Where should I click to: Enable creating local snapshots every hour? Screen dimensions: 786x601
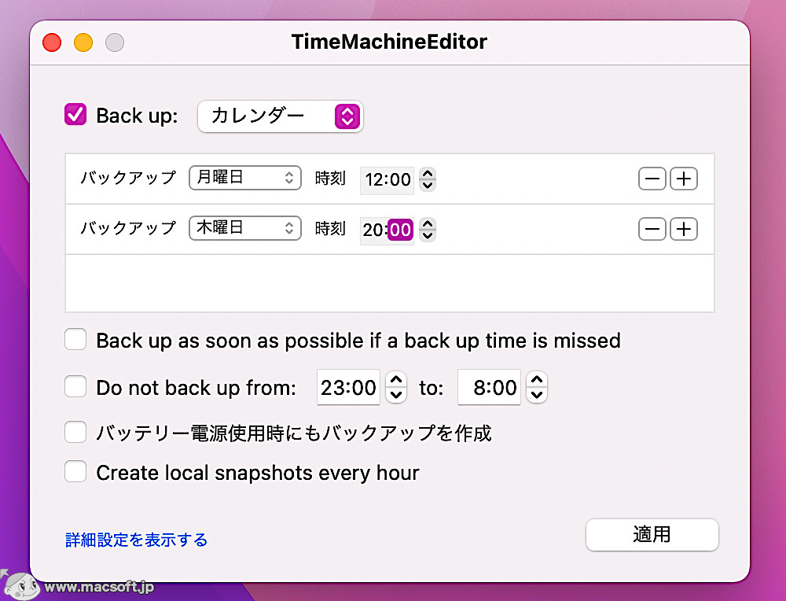75,471
